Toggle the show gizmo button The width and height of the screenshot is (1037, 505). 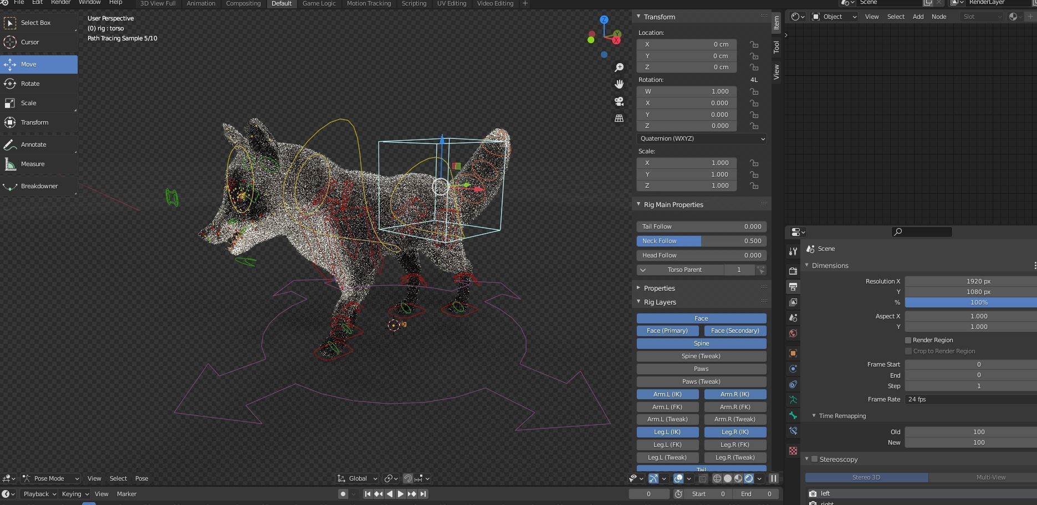point(653,478)
